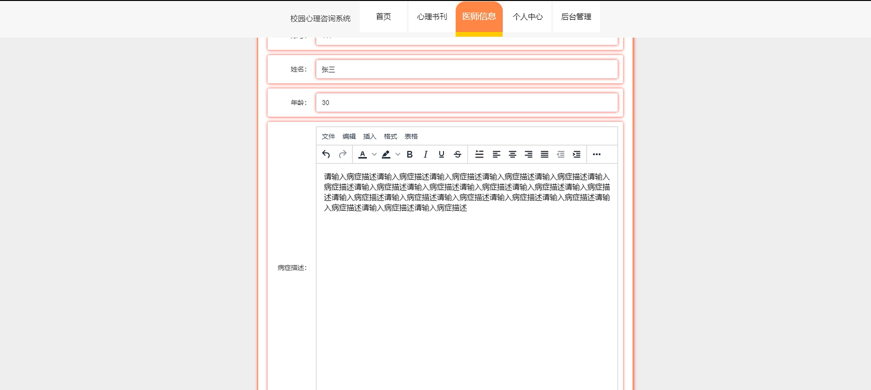The height and width of the screenshot is (390, 871).
Task: Open the 后台管理 tab
Action: (576, 17)
